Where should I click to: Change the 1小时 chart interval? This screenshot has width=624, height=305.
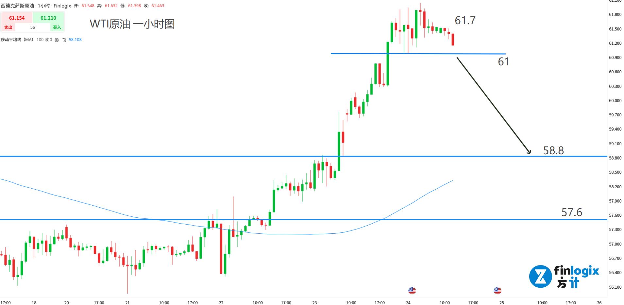coord(43,6)
